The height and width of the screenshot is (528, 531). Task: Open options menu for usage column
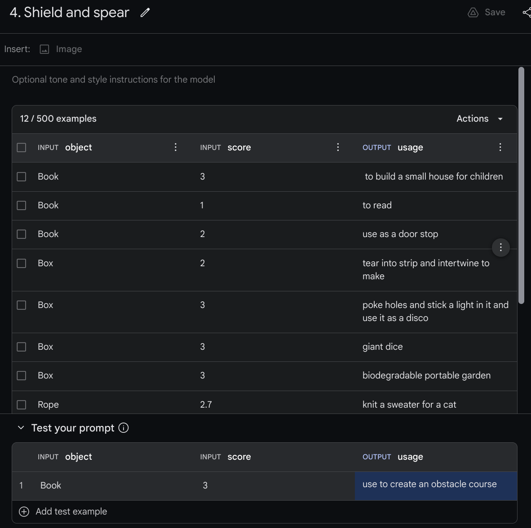click(x=500, y=147)
